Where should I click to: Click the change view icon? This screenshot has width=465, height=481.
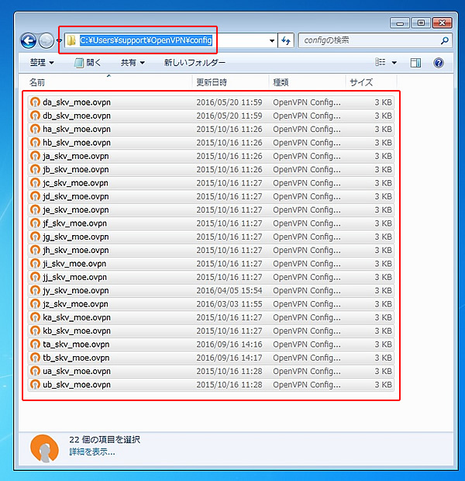pos(380,63)
